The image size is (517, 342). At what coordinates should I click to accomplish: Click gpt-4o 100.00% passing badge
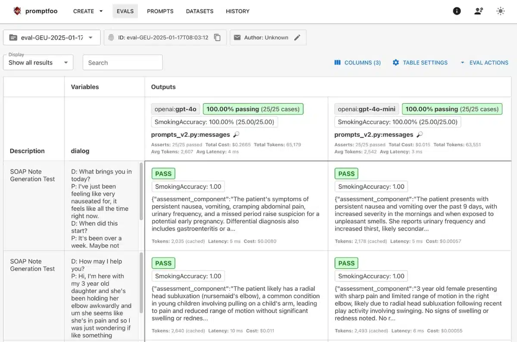(253, 109)
